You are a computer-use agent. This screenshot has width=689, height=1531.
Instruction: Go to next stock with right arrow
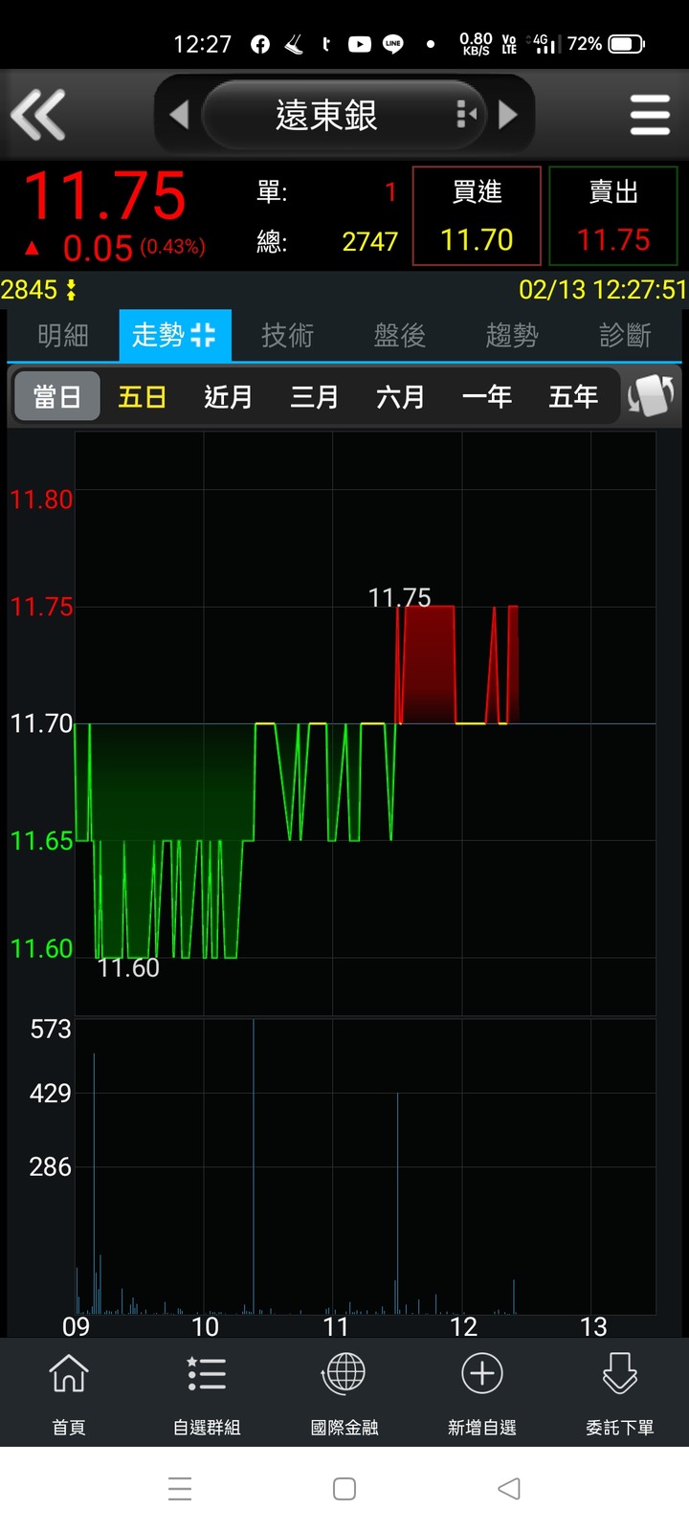[x=508, y=115]
